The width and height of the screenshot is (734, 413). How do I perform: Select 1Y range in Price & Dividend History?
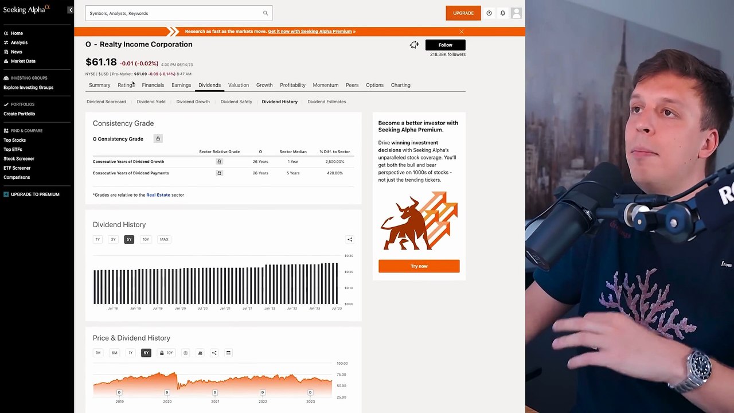(x=130, y=353)
